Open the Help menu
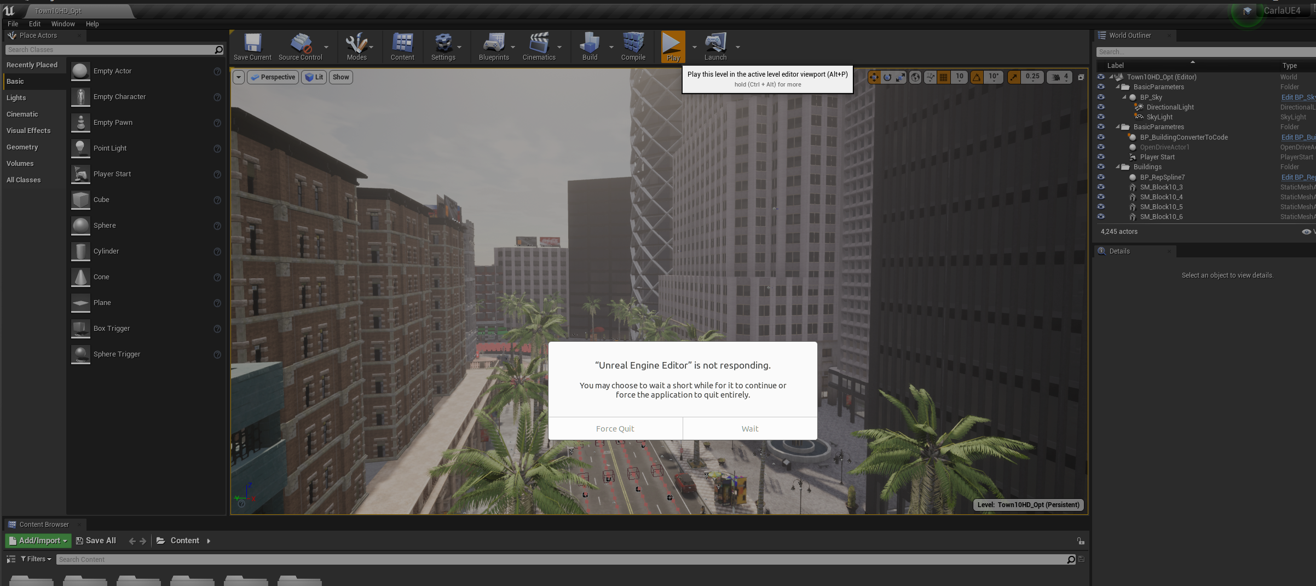 [92, 24]
